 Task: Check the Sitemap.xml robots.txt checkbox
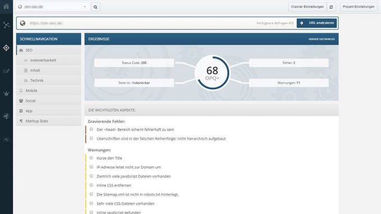[x=91, y=194]
